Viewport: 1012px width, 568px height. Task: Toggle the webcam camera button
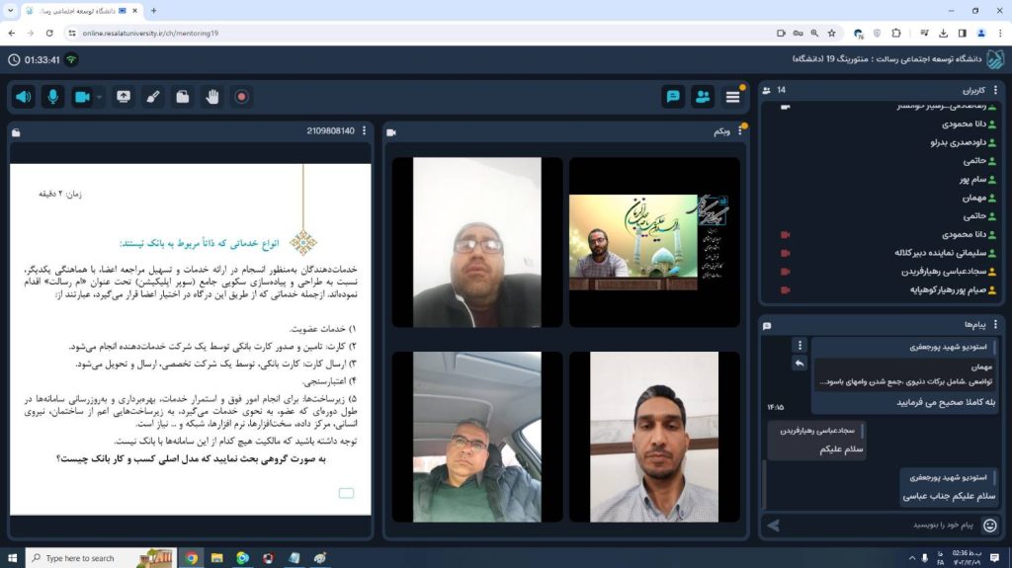coord(82,97)
